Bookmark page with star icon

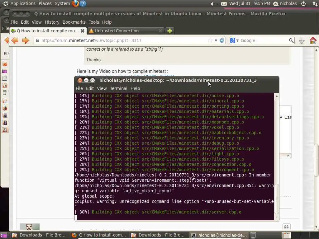point(210,40)
